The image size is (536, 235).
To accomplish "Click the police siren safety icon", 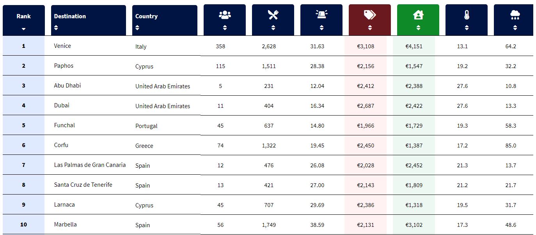I will [321, 14].
